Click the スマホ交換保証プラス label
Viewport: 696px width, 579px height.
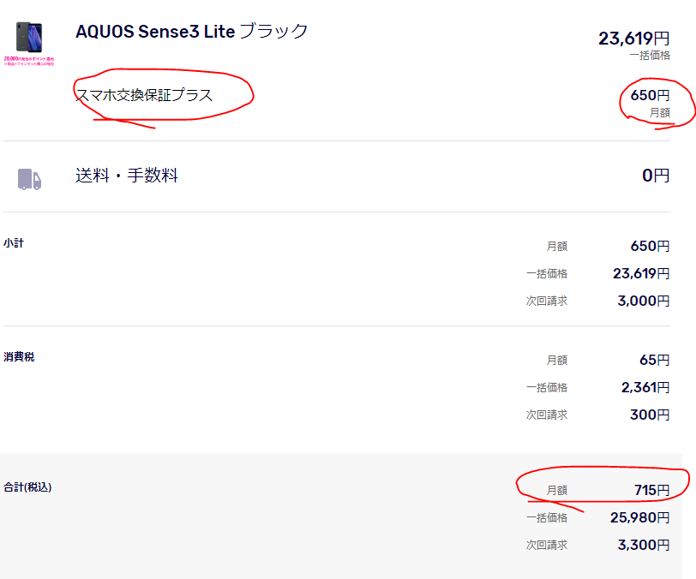pyautogui.click(x=144, y=95)
